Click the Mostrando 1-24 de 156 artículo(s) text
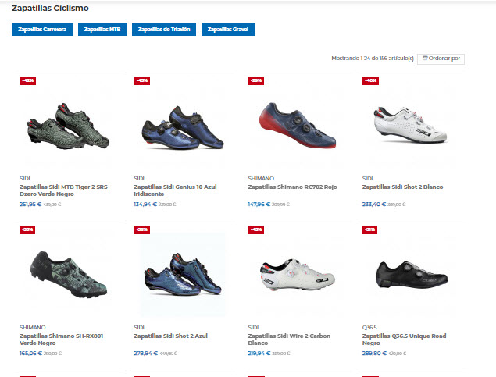 point(373,59)
